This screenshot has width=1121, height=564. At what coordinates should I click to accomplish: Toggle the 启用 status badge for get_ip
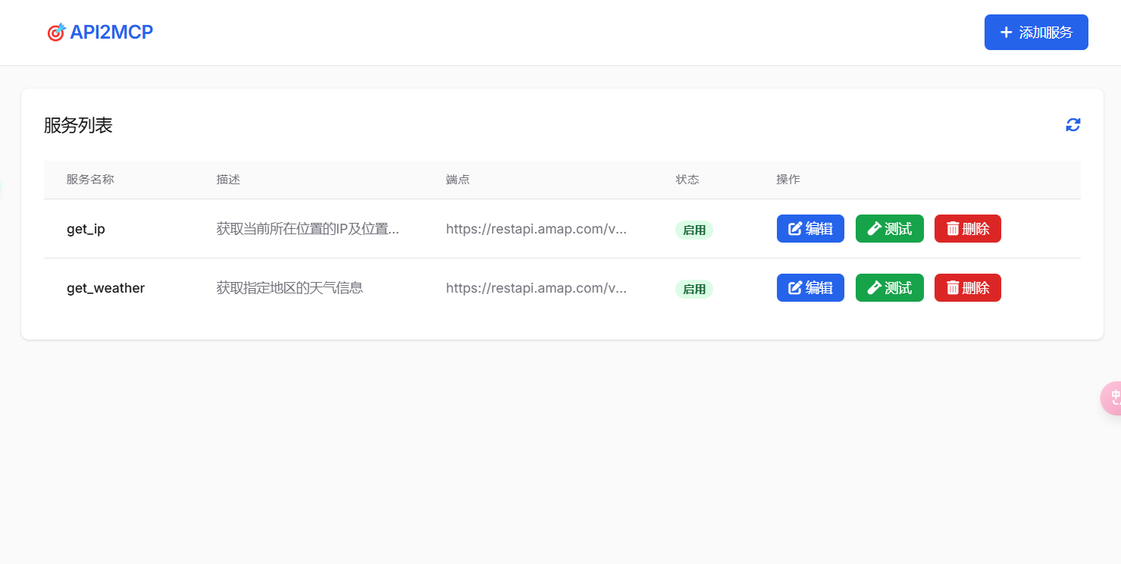click(x=694, y=230)
